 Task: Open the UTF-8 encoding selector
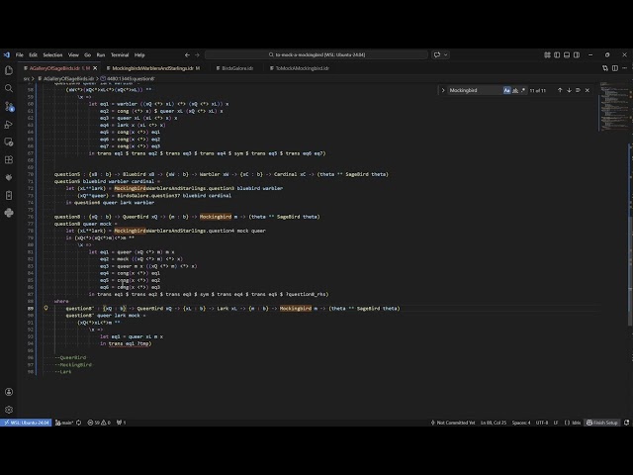pos(541,423)
